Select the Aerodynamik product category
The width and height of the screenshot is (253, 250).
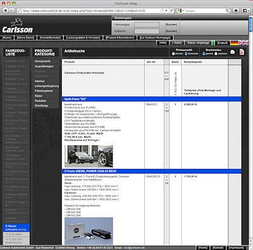[x=42, y=61]
